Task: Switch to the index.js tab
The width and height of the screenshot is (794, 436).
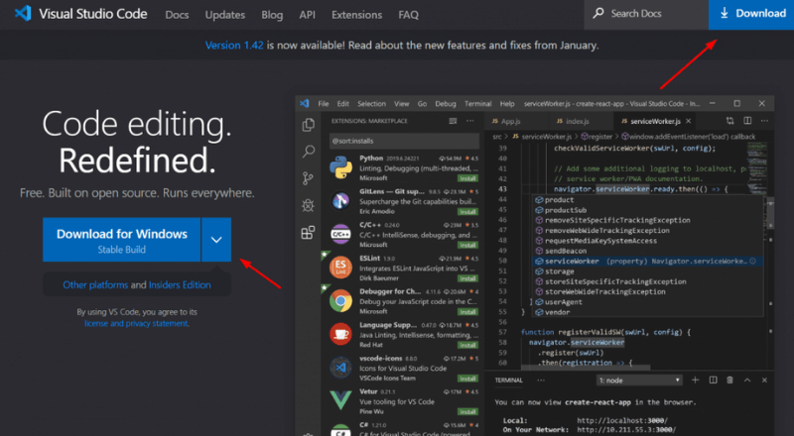Action: (577, 122)
